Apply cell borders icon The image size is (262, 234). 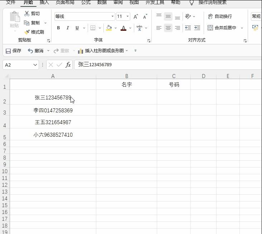(93, 28)
